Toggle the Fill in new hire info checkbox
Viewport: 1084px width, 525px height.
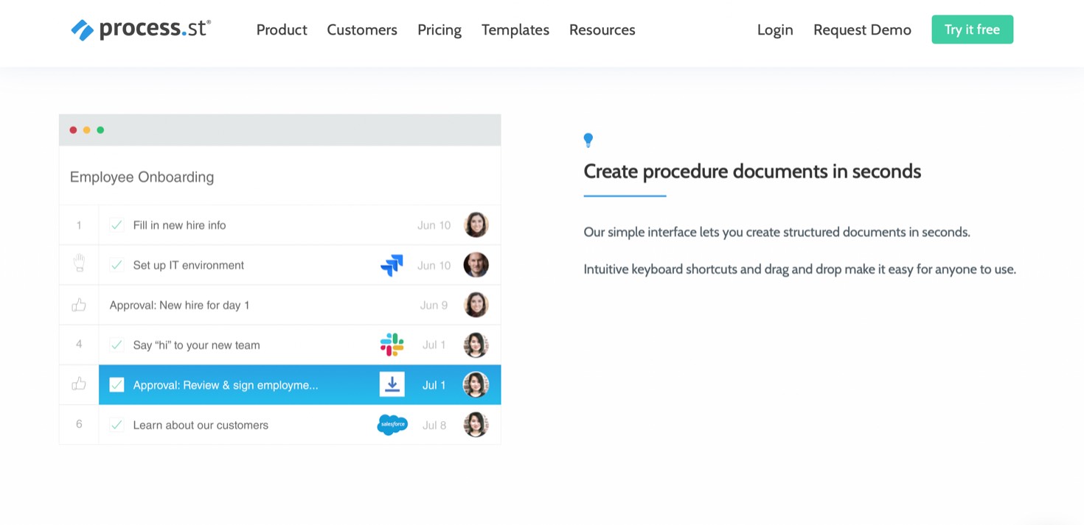(117, 225)
